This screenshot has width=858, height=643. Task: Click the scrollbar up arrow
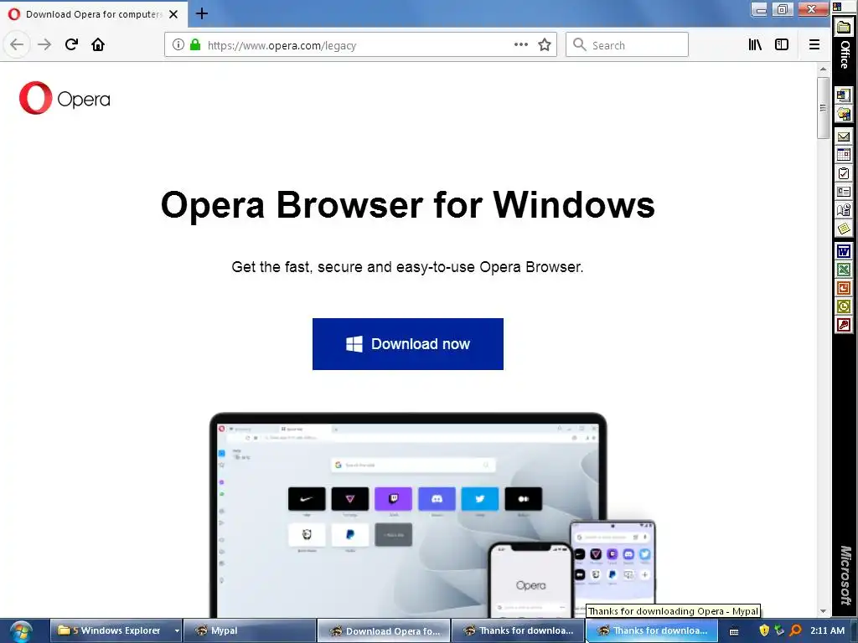[x=823, y=69]
